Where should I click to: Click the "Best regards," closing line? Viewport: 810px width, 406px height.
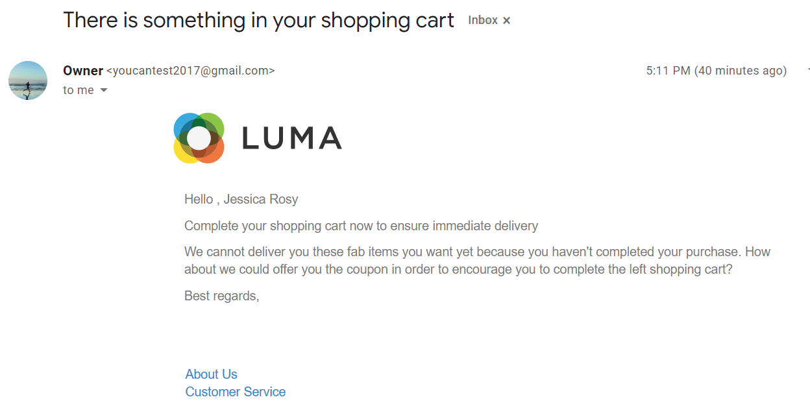pos(222,296)
